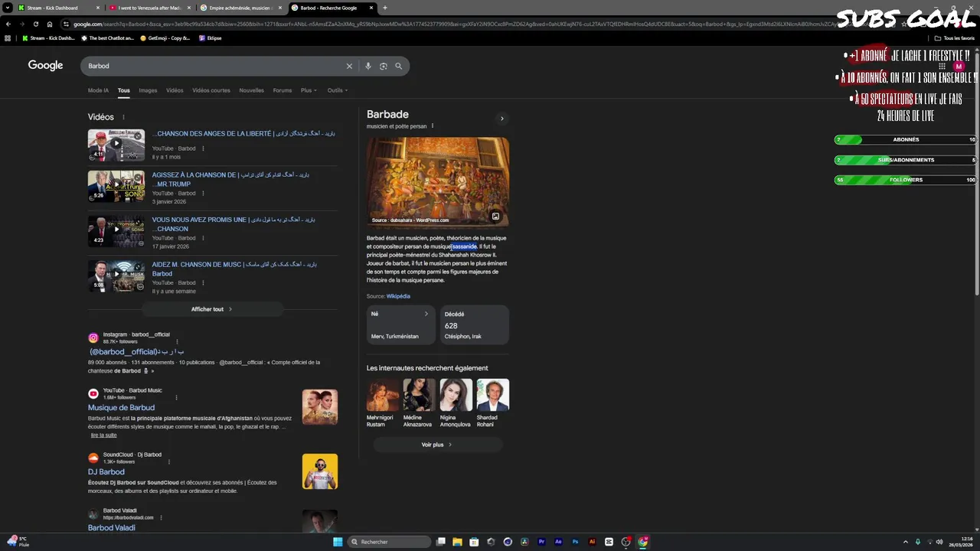Open the Outils dropdown
This screenshot has height=551, width=980.
tap(338, 90)
